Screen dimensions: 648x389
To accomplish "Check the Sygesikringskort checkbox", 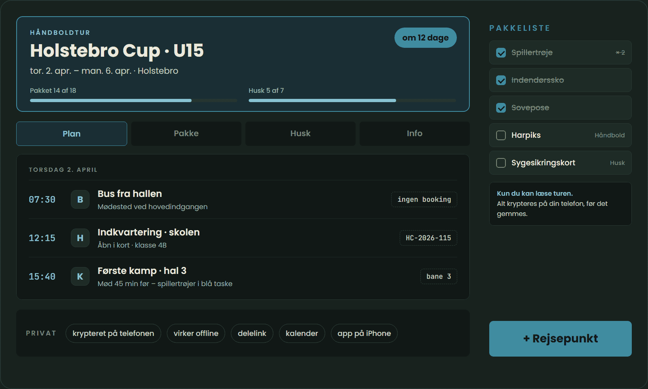I will tap(501, 163).
